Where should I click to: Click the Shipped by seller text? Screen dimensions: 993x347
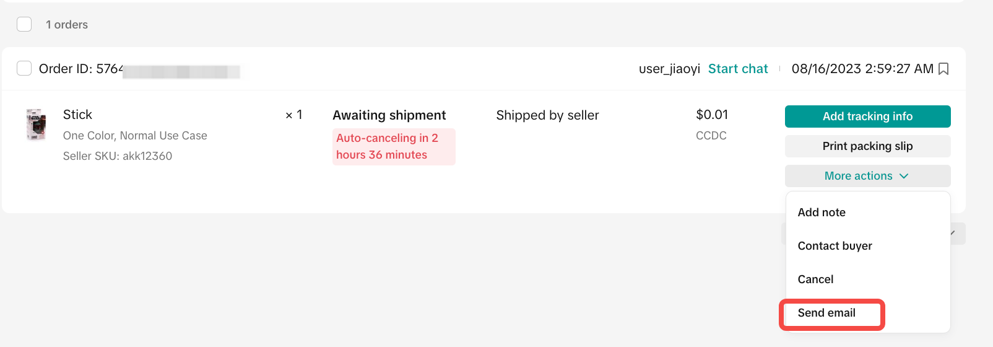pos(547,115)
